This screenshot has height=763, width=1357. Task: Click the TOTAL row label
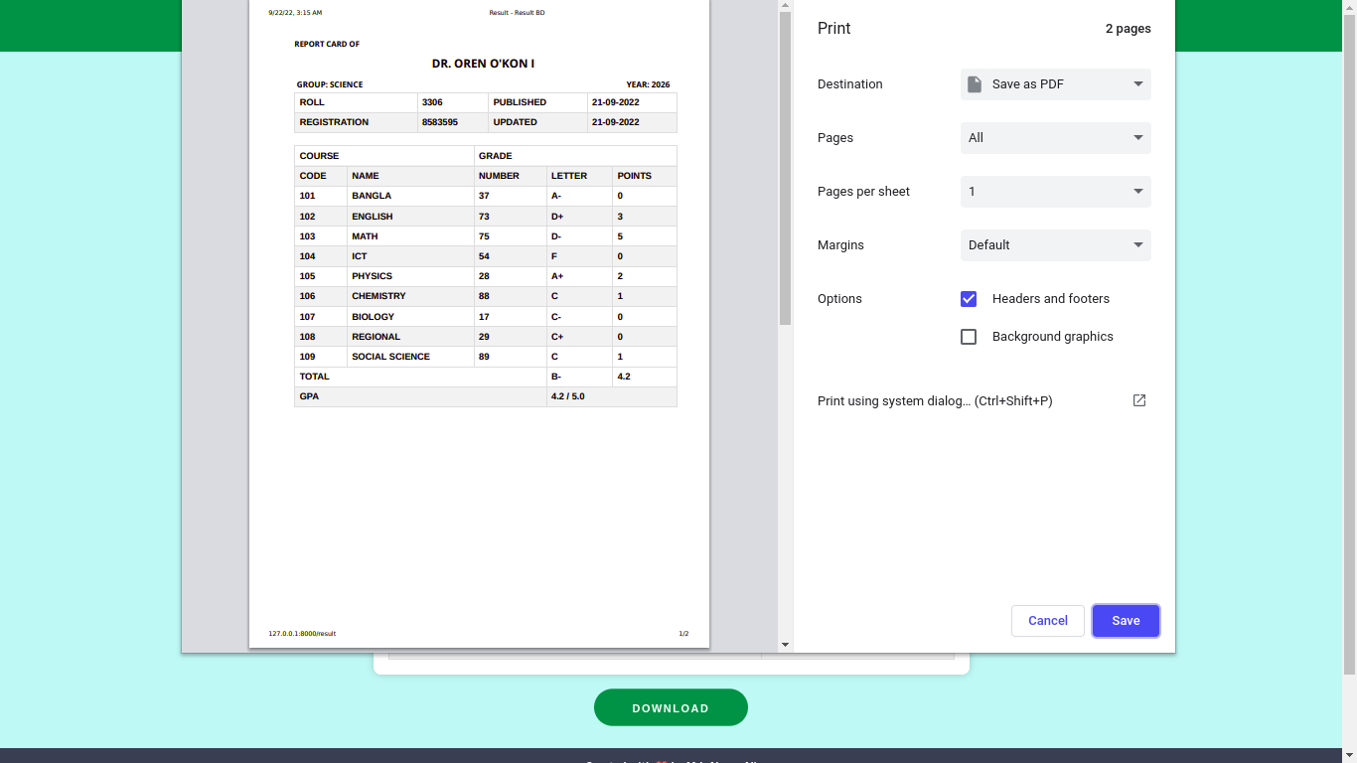coord(314,377)
